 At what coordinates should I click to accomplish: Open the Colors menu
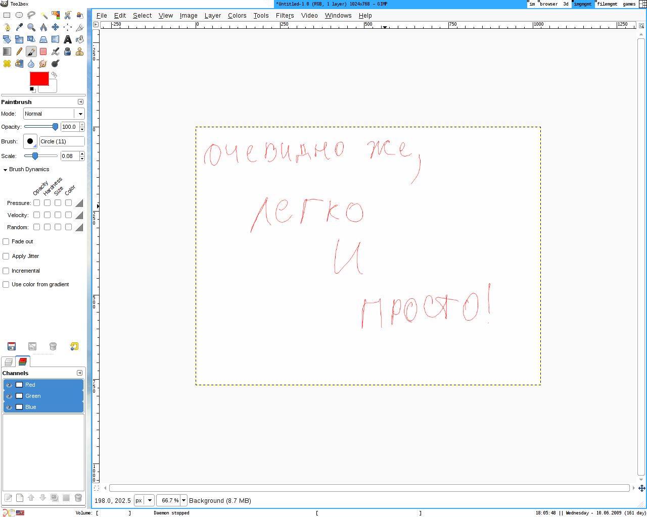click(237, 16)
